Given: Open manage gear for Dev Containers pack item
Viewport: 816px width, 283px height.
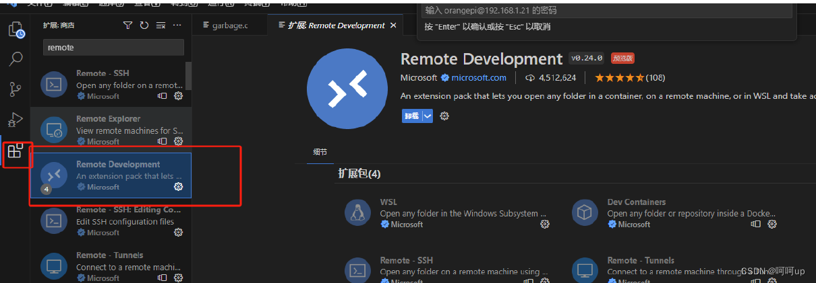Looking at the screenshot, I should tap(772, 225).
